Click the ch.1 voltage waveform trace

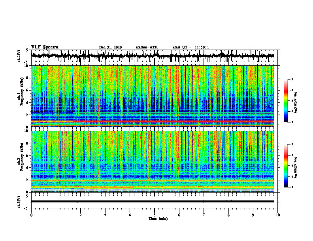pyautogui.click(x=153, y=56)
